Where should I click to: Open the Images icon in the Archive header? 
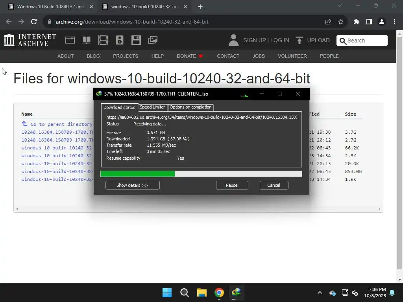click(x=153, y=40)
